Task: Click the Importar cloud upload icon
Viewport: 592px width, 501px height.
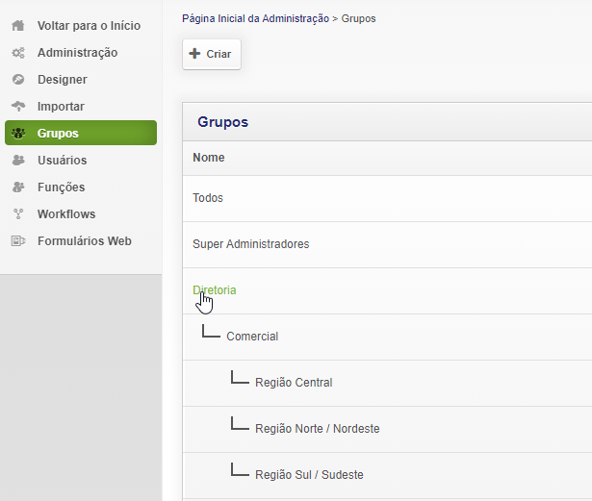Action: [x=17, y=107]
